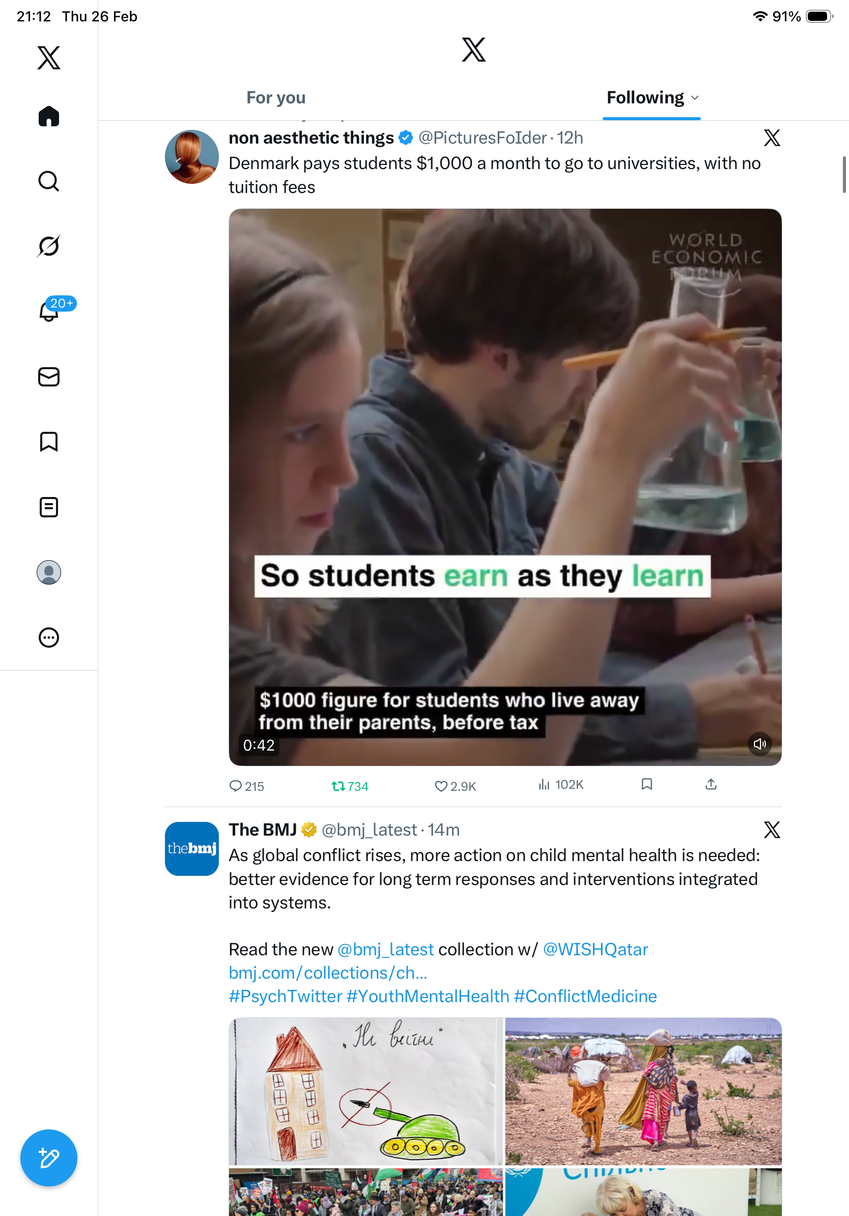The height and width of the screenshot is (1216, 849).
Task: Open Lists icon in sidebar
Action: (49, 507)
